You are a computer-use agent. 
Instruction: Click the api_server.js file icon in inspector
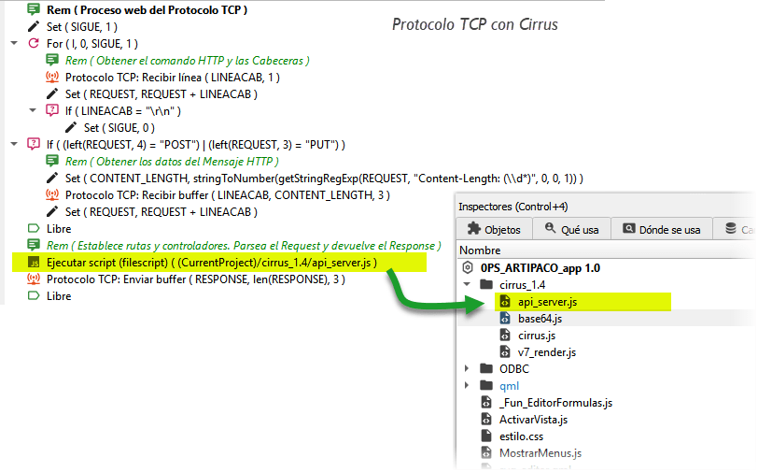point(504,301)
